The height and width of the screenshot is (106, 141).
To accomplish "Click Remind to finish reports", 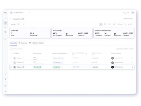I will pos(125,49).
